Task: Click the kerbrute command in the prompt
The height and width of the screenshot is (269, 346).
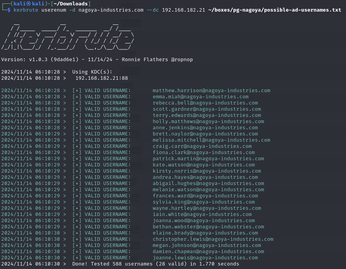Action: tap(26, 10)
